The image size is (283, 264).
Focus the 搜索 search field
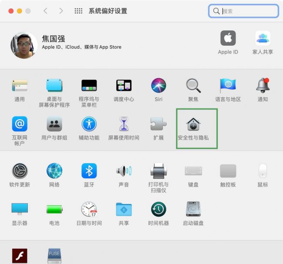click(243, 11)
